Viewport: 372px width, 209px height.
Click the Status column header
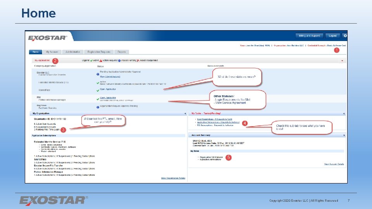point(100,66)
